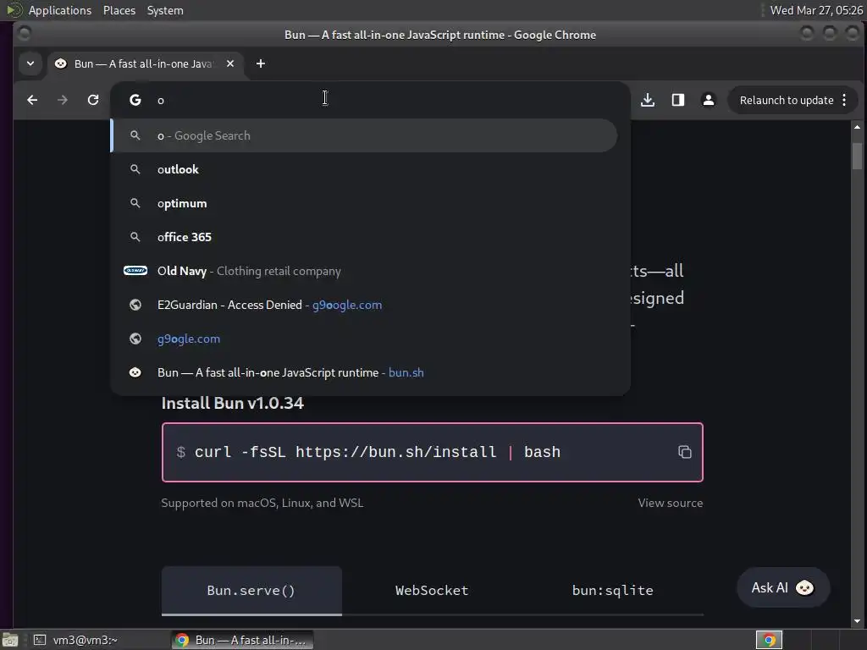This screenshot has width=867, height=650.
Task: Switch to the Bun.serve() tab
Action: pyautogui.click(x=251, y=590)
